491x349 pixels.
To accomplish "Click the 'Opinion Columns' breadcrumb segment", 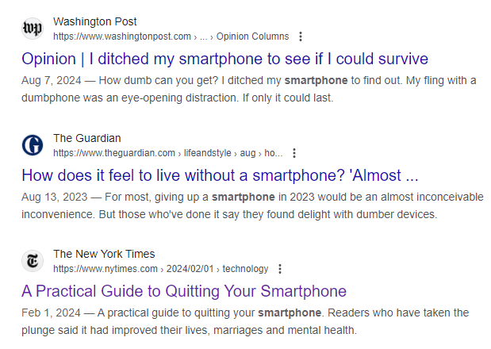I will coord(253,36).
